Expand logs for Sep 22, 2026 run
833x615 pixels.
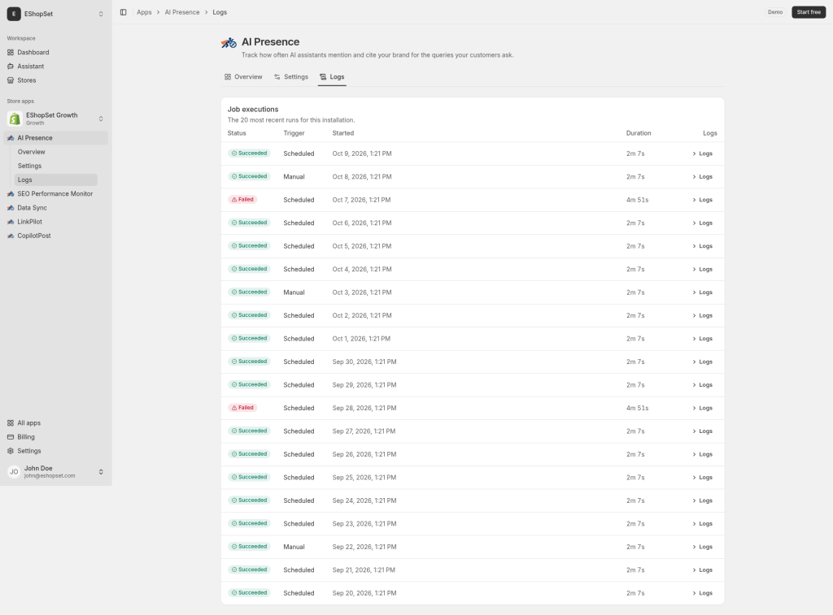click(x=702, y=547)
